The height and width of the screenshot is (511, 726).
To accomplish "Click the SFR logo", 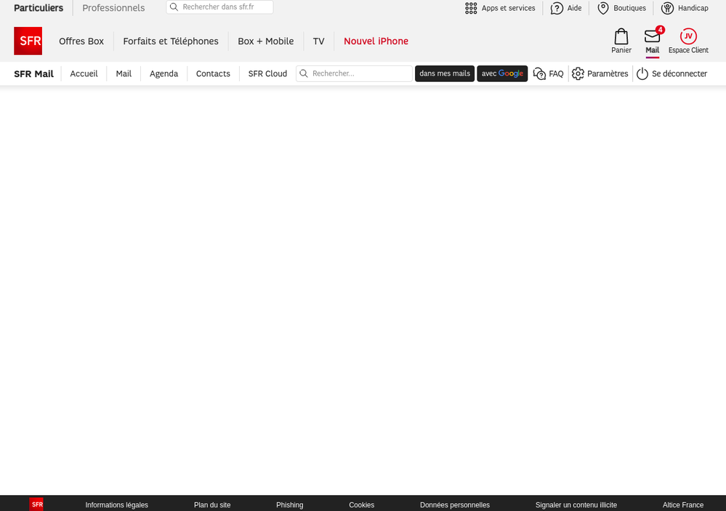I will click(x=28, y=41).
